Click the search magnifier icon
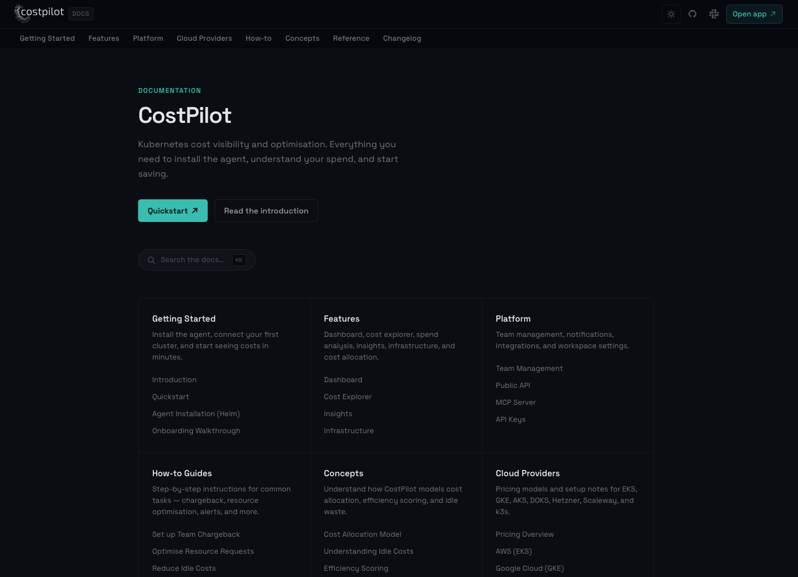798x577 pixels. pyautogui.click(x=151, y=260)
